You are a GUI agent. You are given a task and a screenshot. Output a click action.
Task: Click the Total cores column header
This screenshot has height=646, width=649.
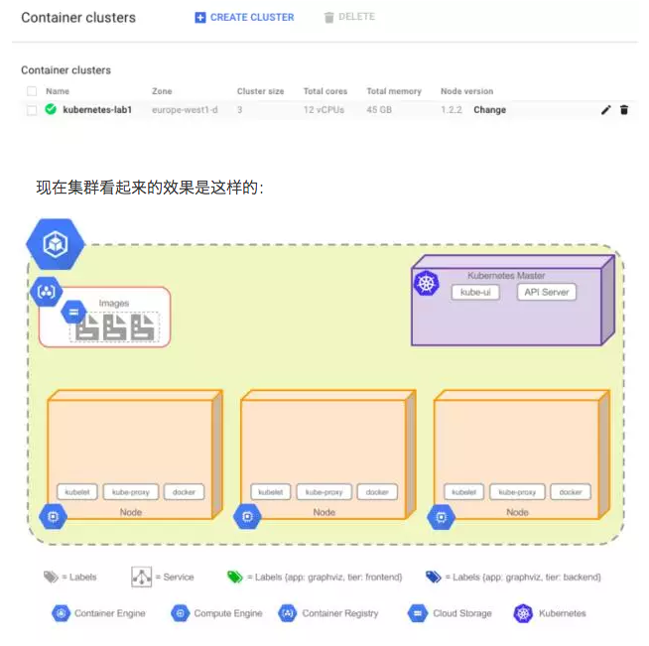pos(325,91)
